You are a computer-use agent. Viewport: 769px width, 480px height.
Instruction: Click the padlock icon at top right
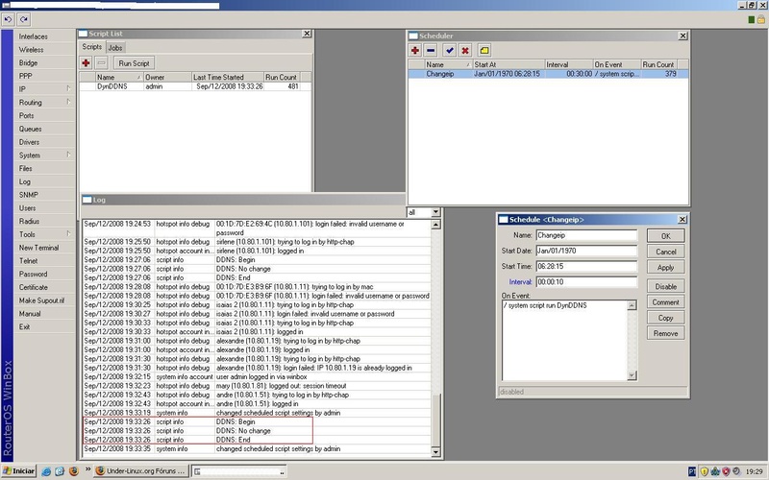pos(761,19)
